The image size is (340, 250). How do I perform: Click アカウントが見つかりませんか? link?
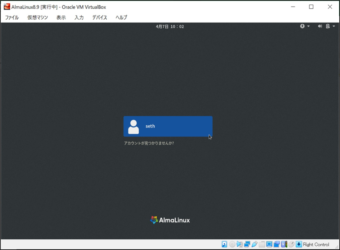point(149,143)
